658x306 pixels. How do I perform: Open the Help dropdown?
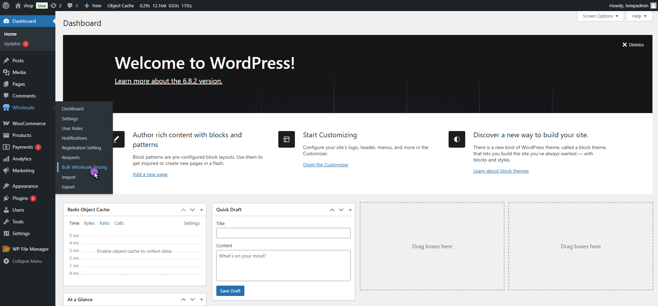(x=639, y=16)
